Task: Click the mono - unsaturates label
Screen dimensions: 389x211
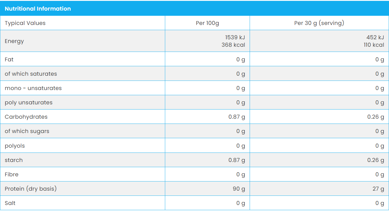Action: [33, 88]
